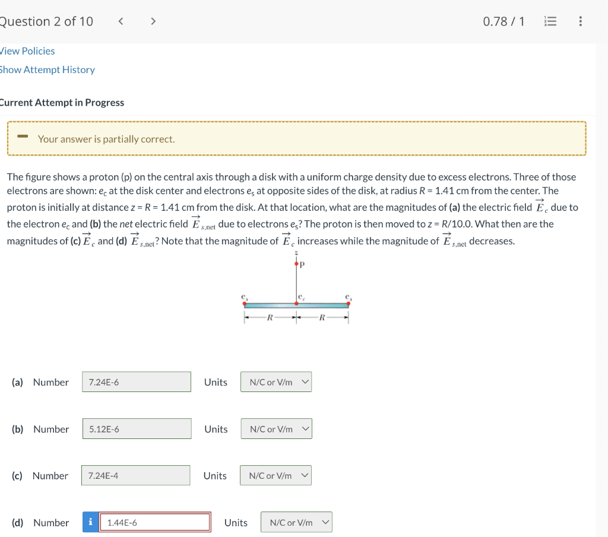Click the info icon beside answer (d)
608x537 pixels.
coord(90,522)
